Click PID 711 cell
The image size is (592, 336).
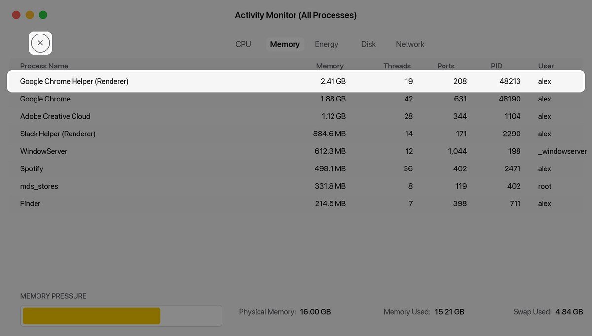pyautogui.click(x=515, y=204)
